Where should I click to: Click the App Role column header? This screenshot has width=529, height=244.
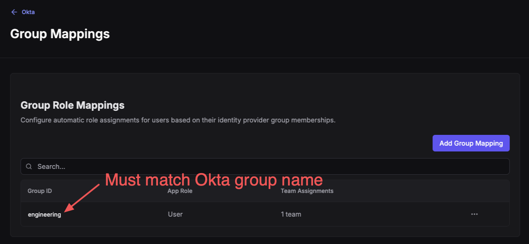pos(180,191)
